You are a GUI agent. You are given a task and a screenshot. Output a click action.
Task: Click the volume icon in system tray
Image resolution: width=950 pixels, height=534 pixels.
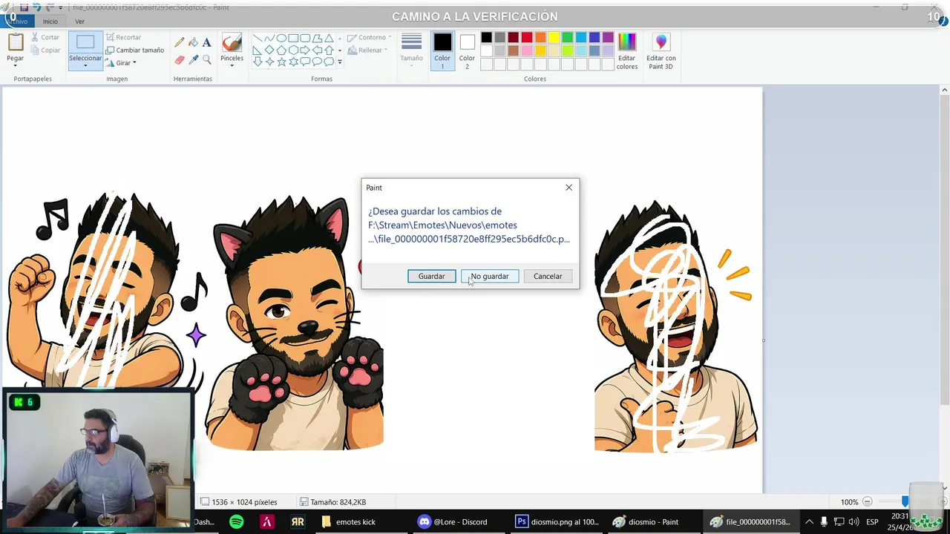click(854, 521)
